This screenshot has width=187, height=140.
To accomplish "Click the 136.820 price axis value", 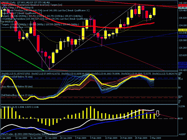I will point(183,18).
